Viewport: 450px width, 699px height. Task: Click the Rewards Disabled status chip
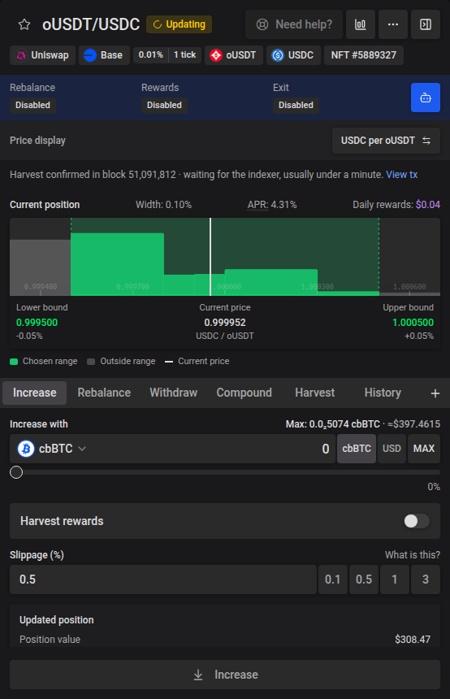point(164,105)
